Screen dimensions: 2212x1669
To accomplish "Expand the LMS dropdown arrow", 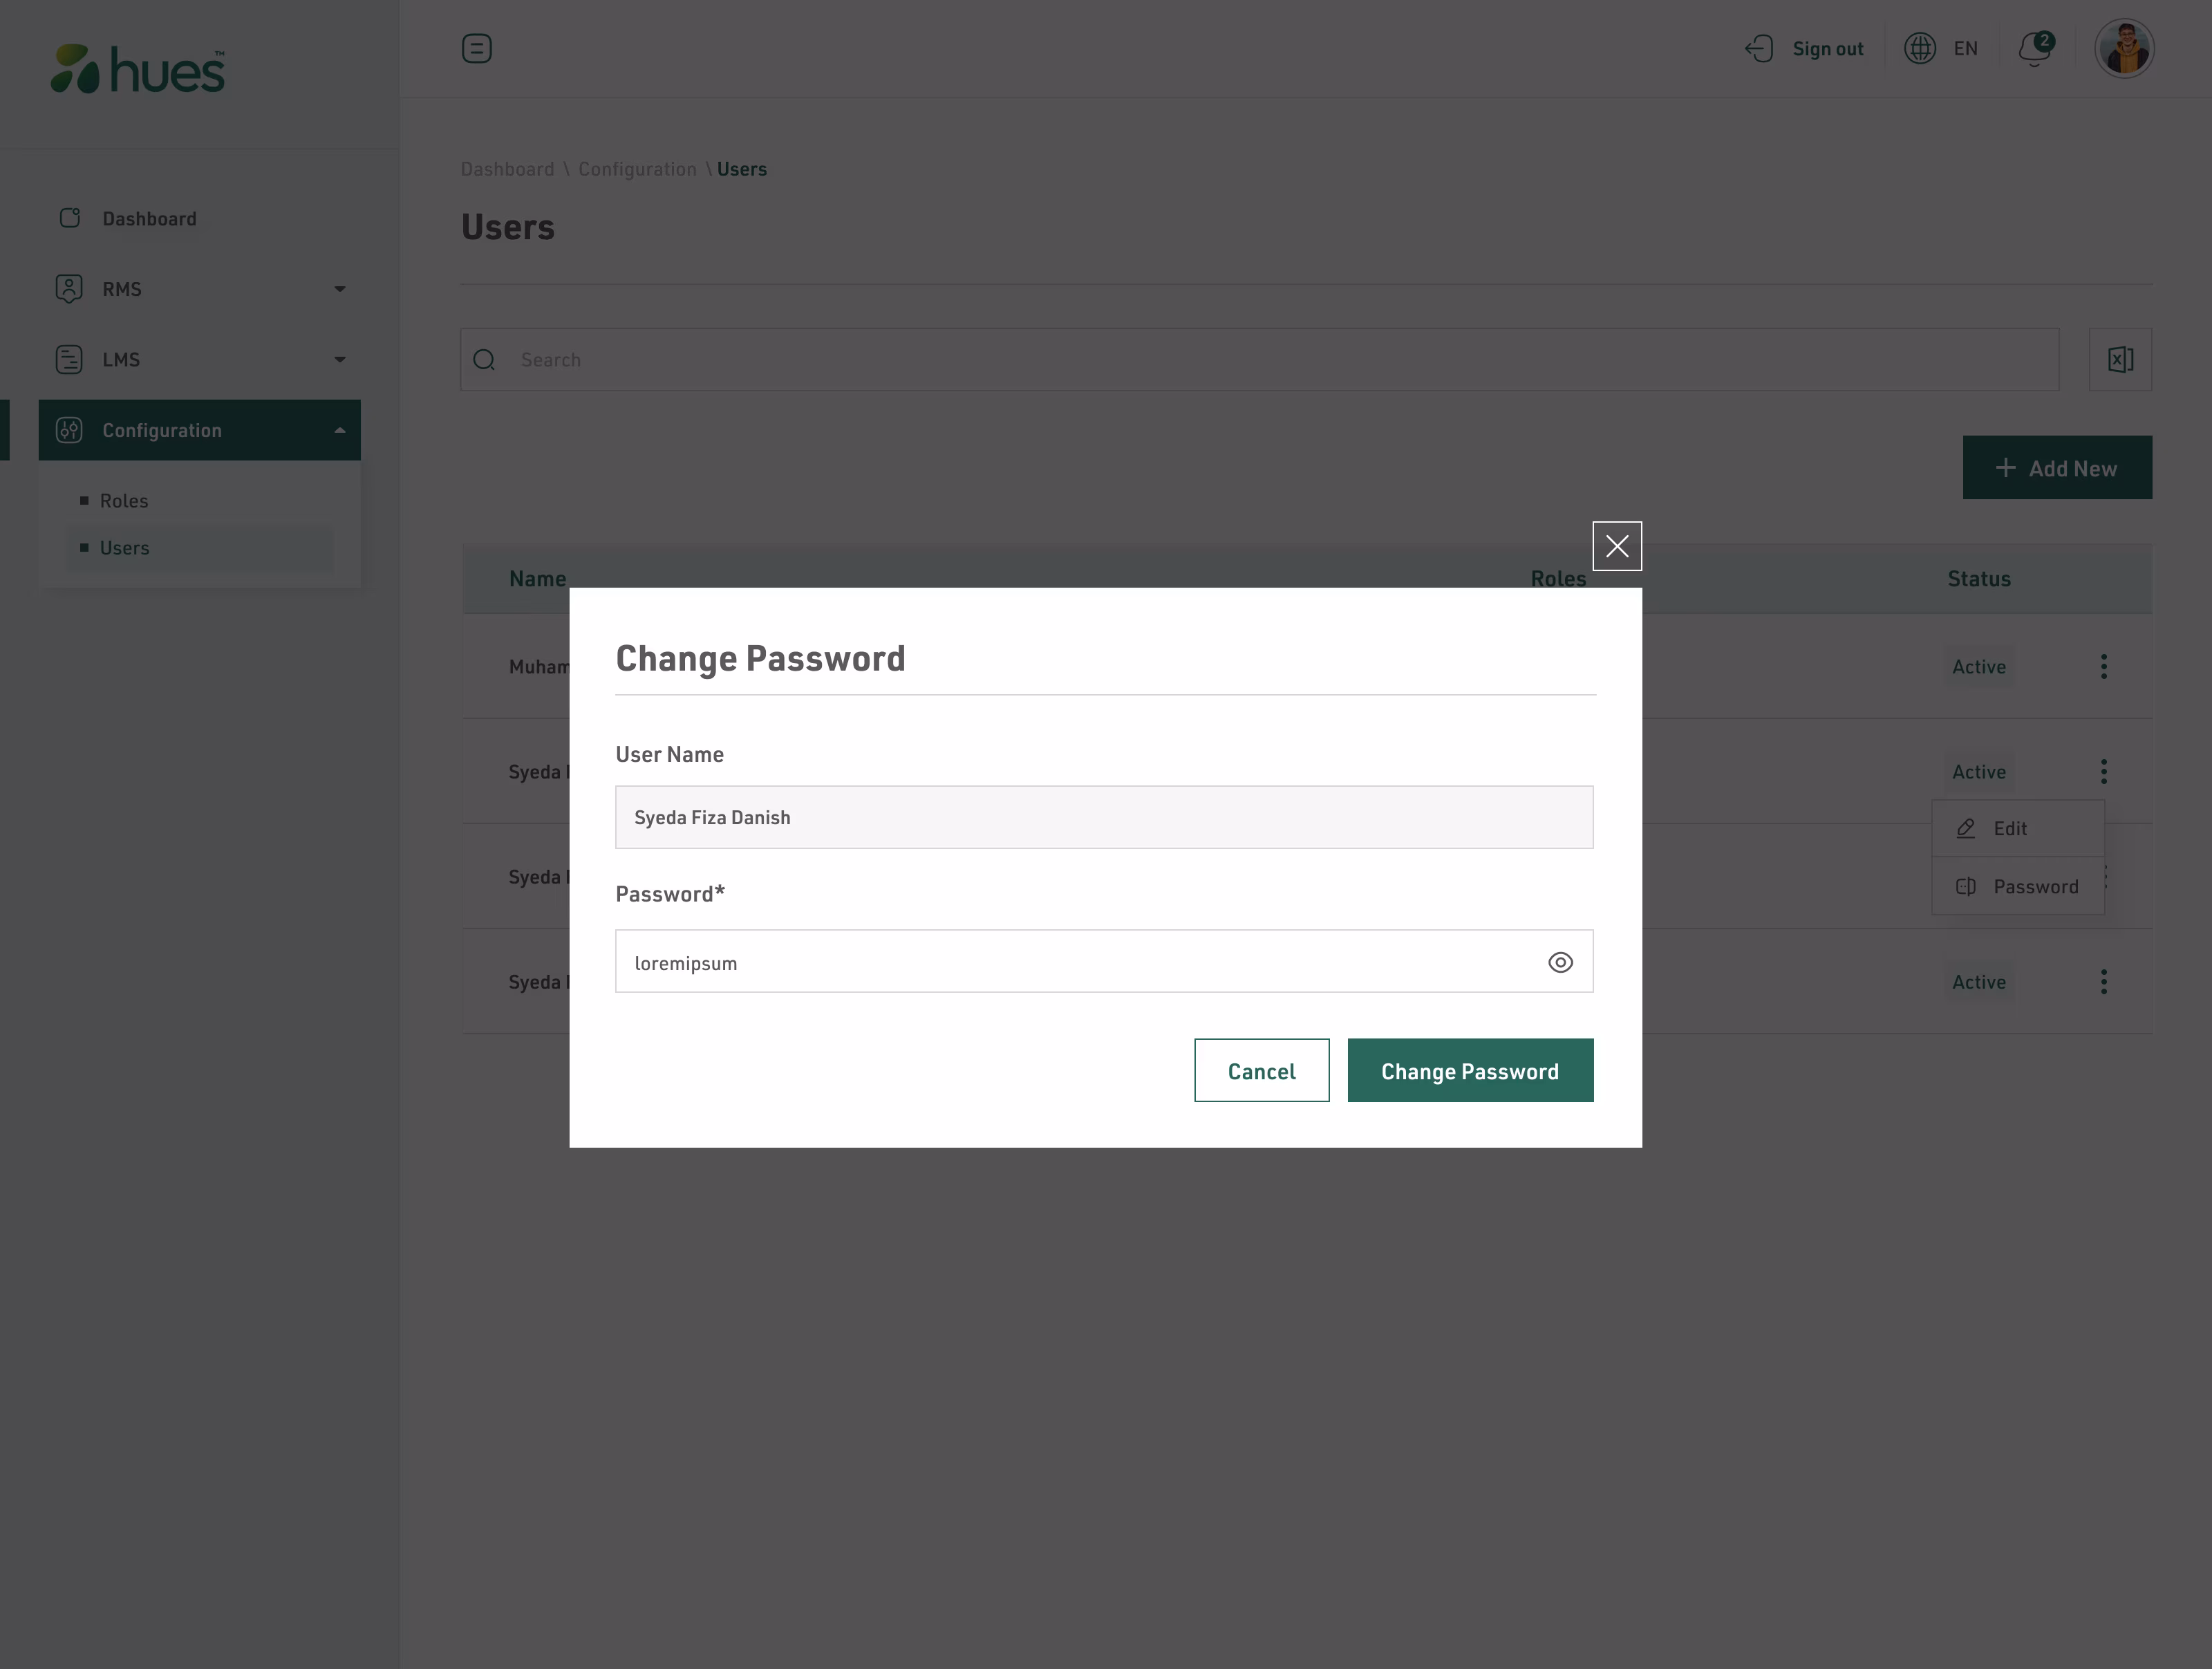I will [340, 360].
